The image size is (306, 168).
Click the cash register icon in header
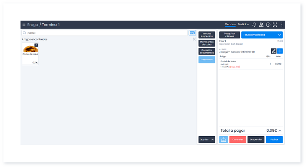261,25
